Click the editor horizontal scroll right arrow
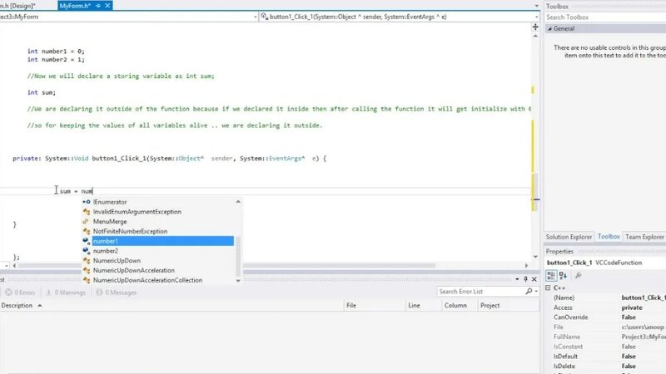The height and width of the screenshot is (374, 666). 526,265
